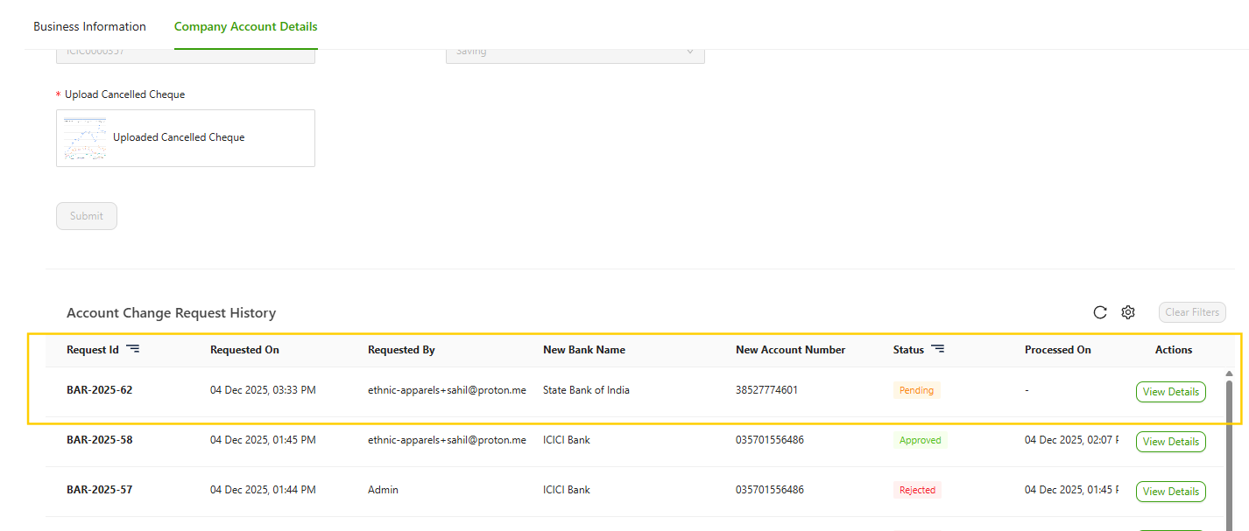Click the Status column filter icon
This screenshot has width=1249, height=531.
[x=937, y=349]
